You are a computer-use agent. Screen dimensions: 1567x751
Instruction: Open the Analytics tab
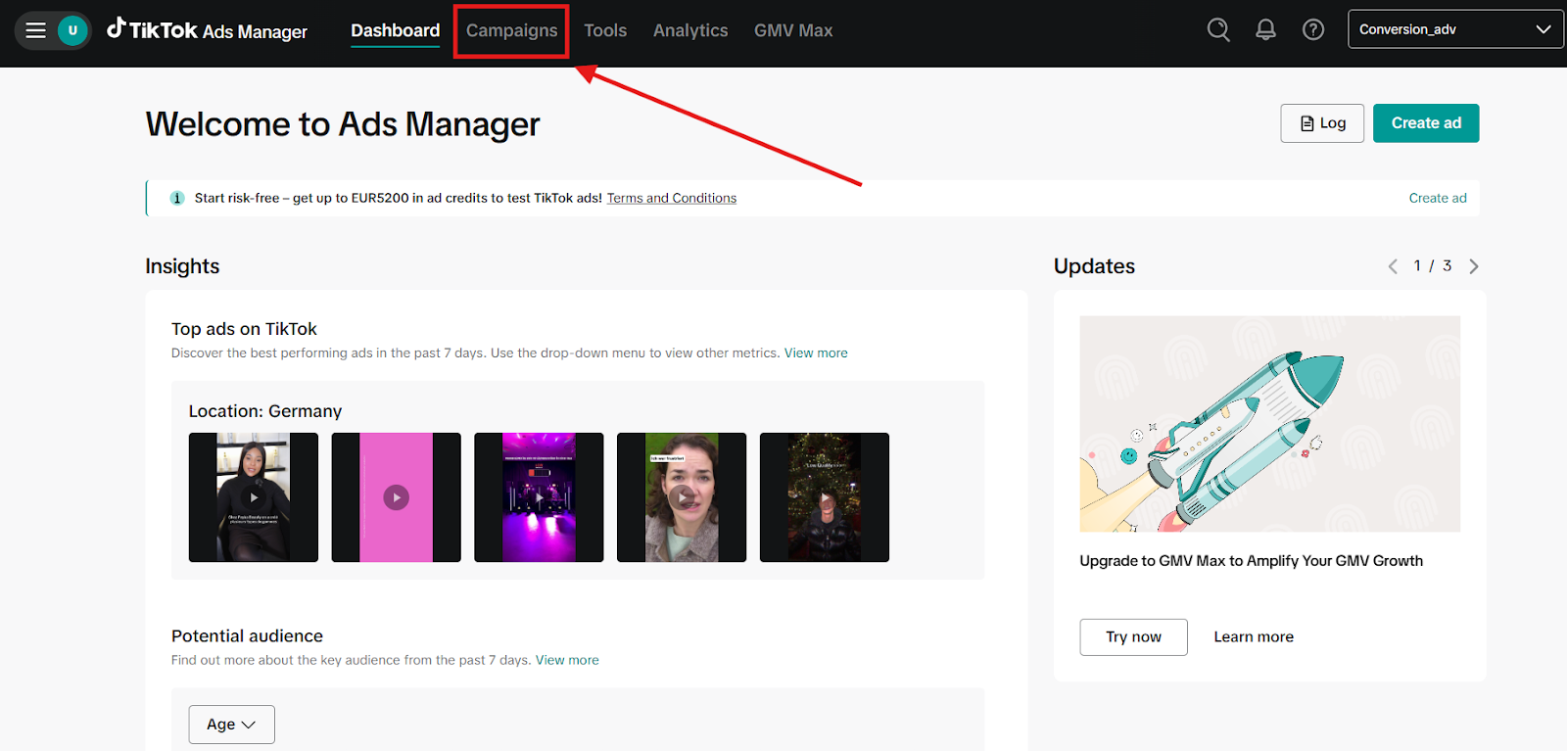point(690,31)
